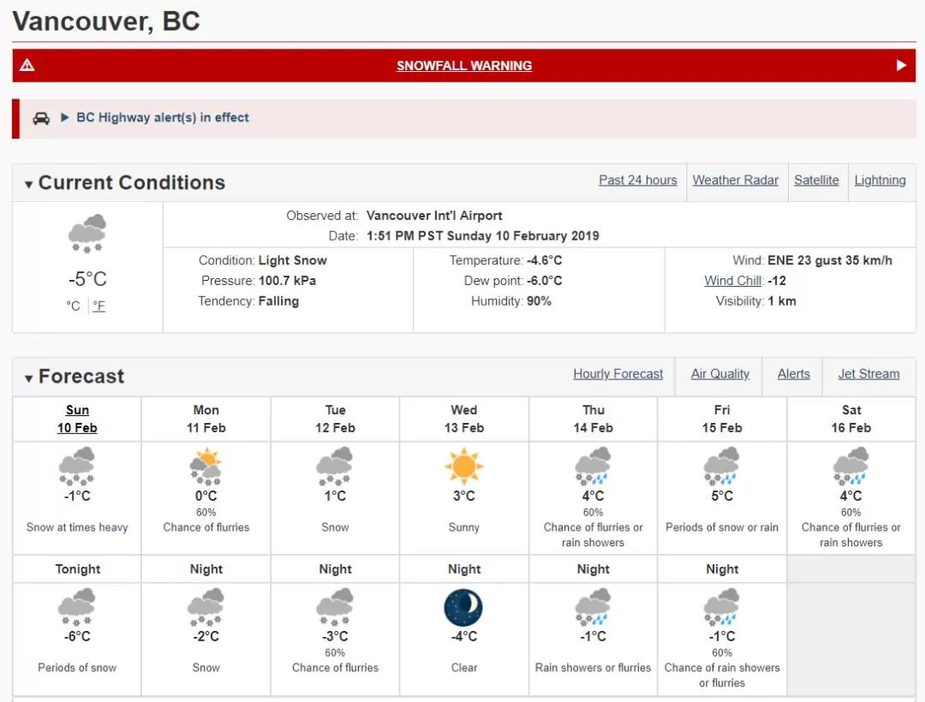Open the Hourly Forecast tab
Image resolution: width=925 pixels, height=702 pixels.
618,374
